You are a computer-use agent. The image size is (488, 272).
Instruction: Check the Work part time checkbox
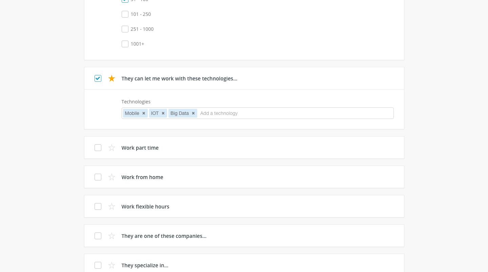[98, 148]
